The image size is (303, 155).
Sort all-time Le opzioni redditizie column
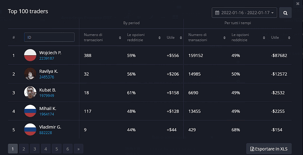(x=265, y=37)
